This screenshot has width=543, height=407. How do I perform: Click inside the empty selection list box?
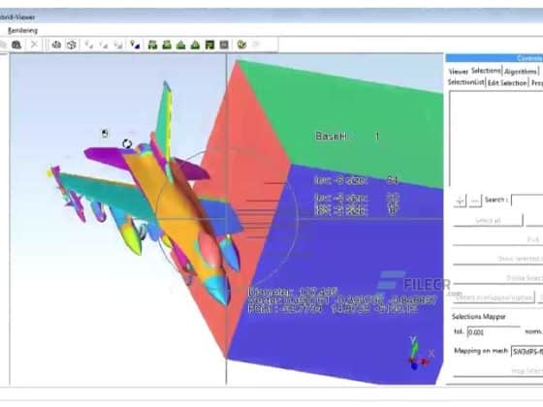click(x=496, y=139)
